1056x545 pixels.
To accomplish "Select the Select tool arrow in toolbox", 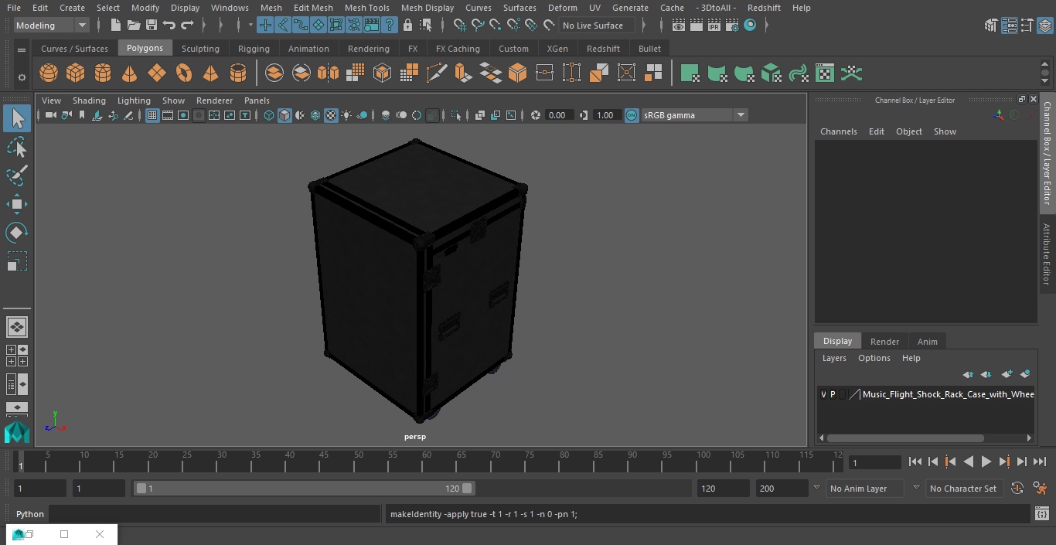I will [x=17, y=118].
